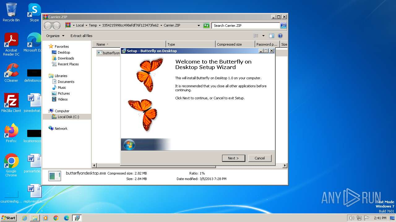Click Show desktop at the taskbar edge
Image resolution: width=396 pixels, height=222 pixels.
click(x=393, y=218)
